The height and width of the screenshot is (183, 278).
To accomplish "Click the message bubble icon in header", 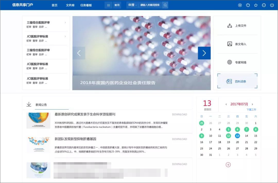I will click(264, 5).
